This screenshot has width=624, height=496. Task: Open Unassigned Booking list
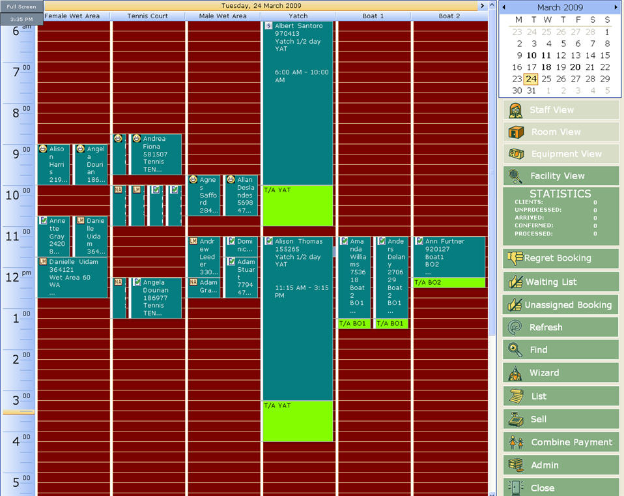coord(560,305)
